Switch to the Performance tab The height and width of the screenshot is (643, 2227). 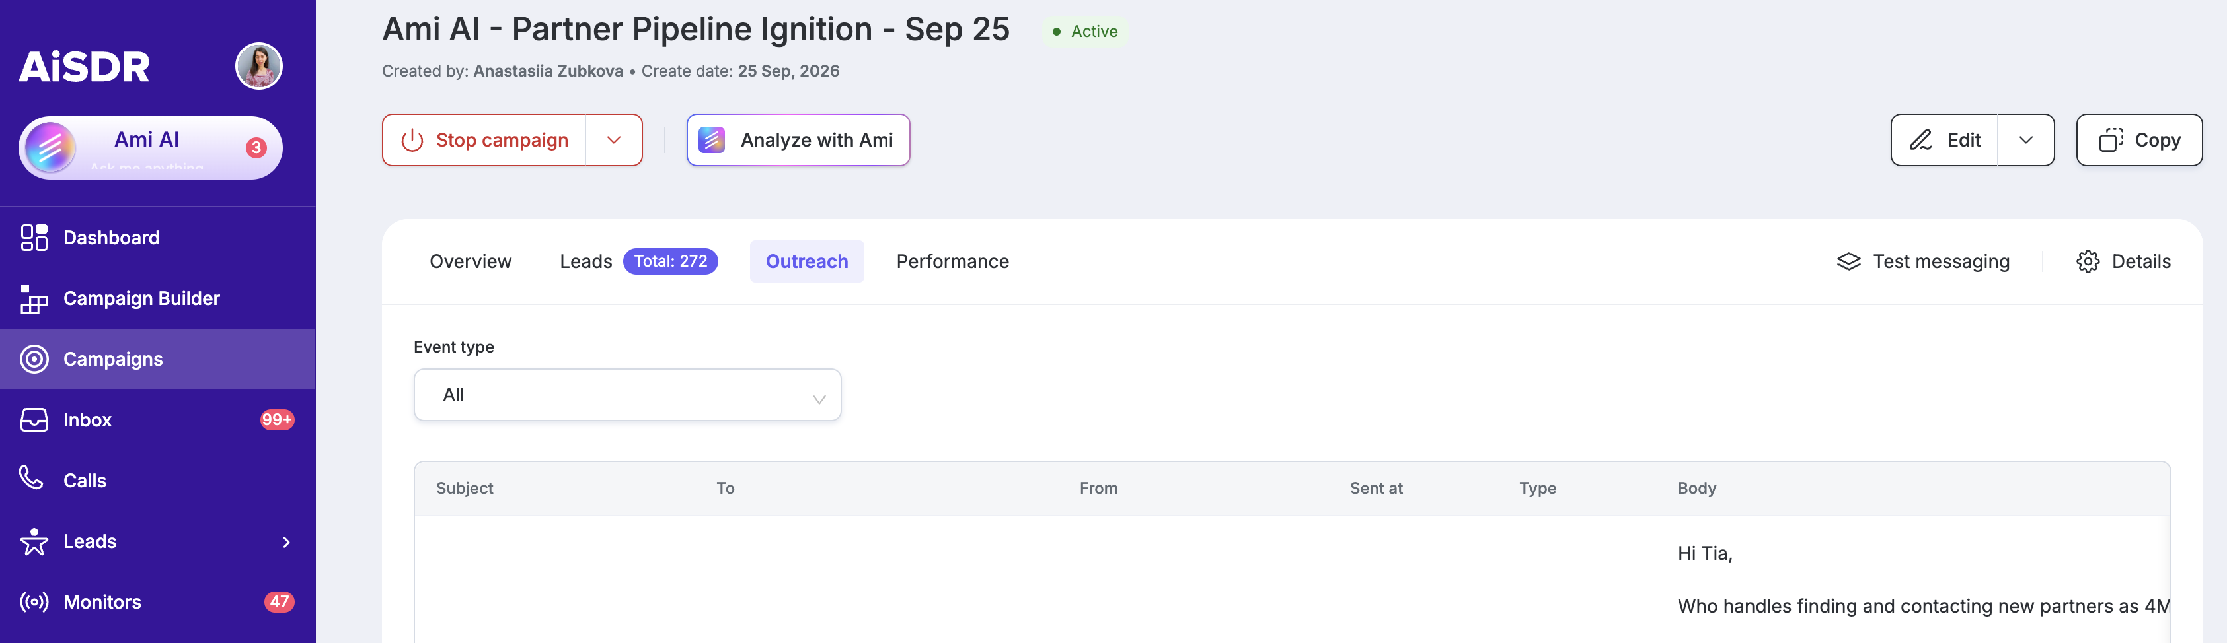(x=953, y=261)
